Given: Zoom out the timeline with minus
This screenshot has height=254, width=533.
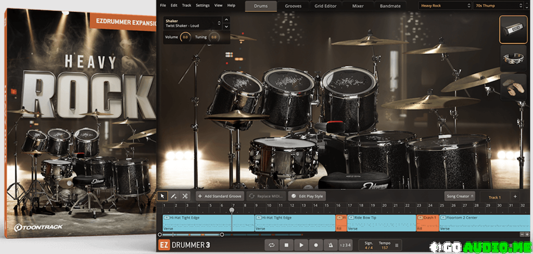Looking at the screenshot, I should click(522, 234).
